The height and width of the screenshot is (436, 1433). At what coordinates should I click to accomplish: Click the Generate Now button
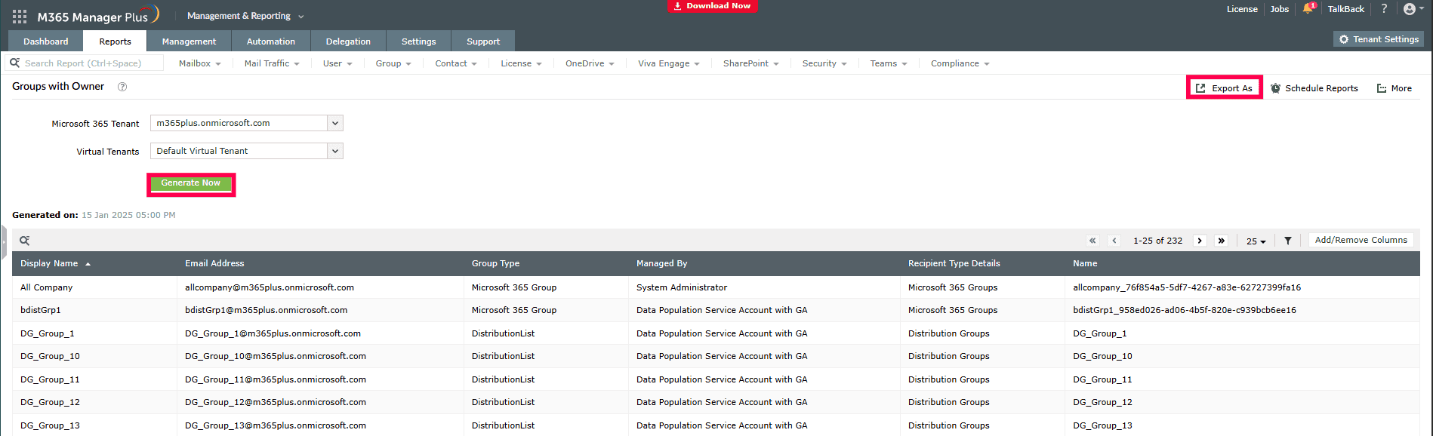click(191, 183)
